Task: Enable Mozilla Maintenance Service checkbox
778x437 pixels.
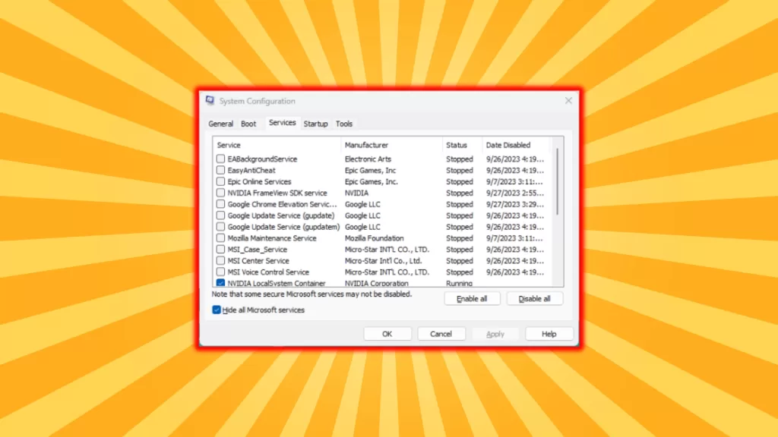Action: 221,238
